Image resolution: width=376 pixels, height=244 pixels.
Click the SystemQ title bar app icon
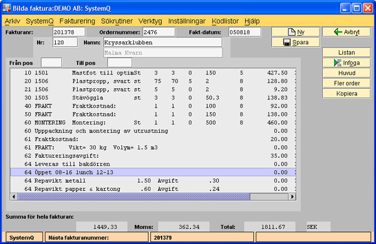7,8
